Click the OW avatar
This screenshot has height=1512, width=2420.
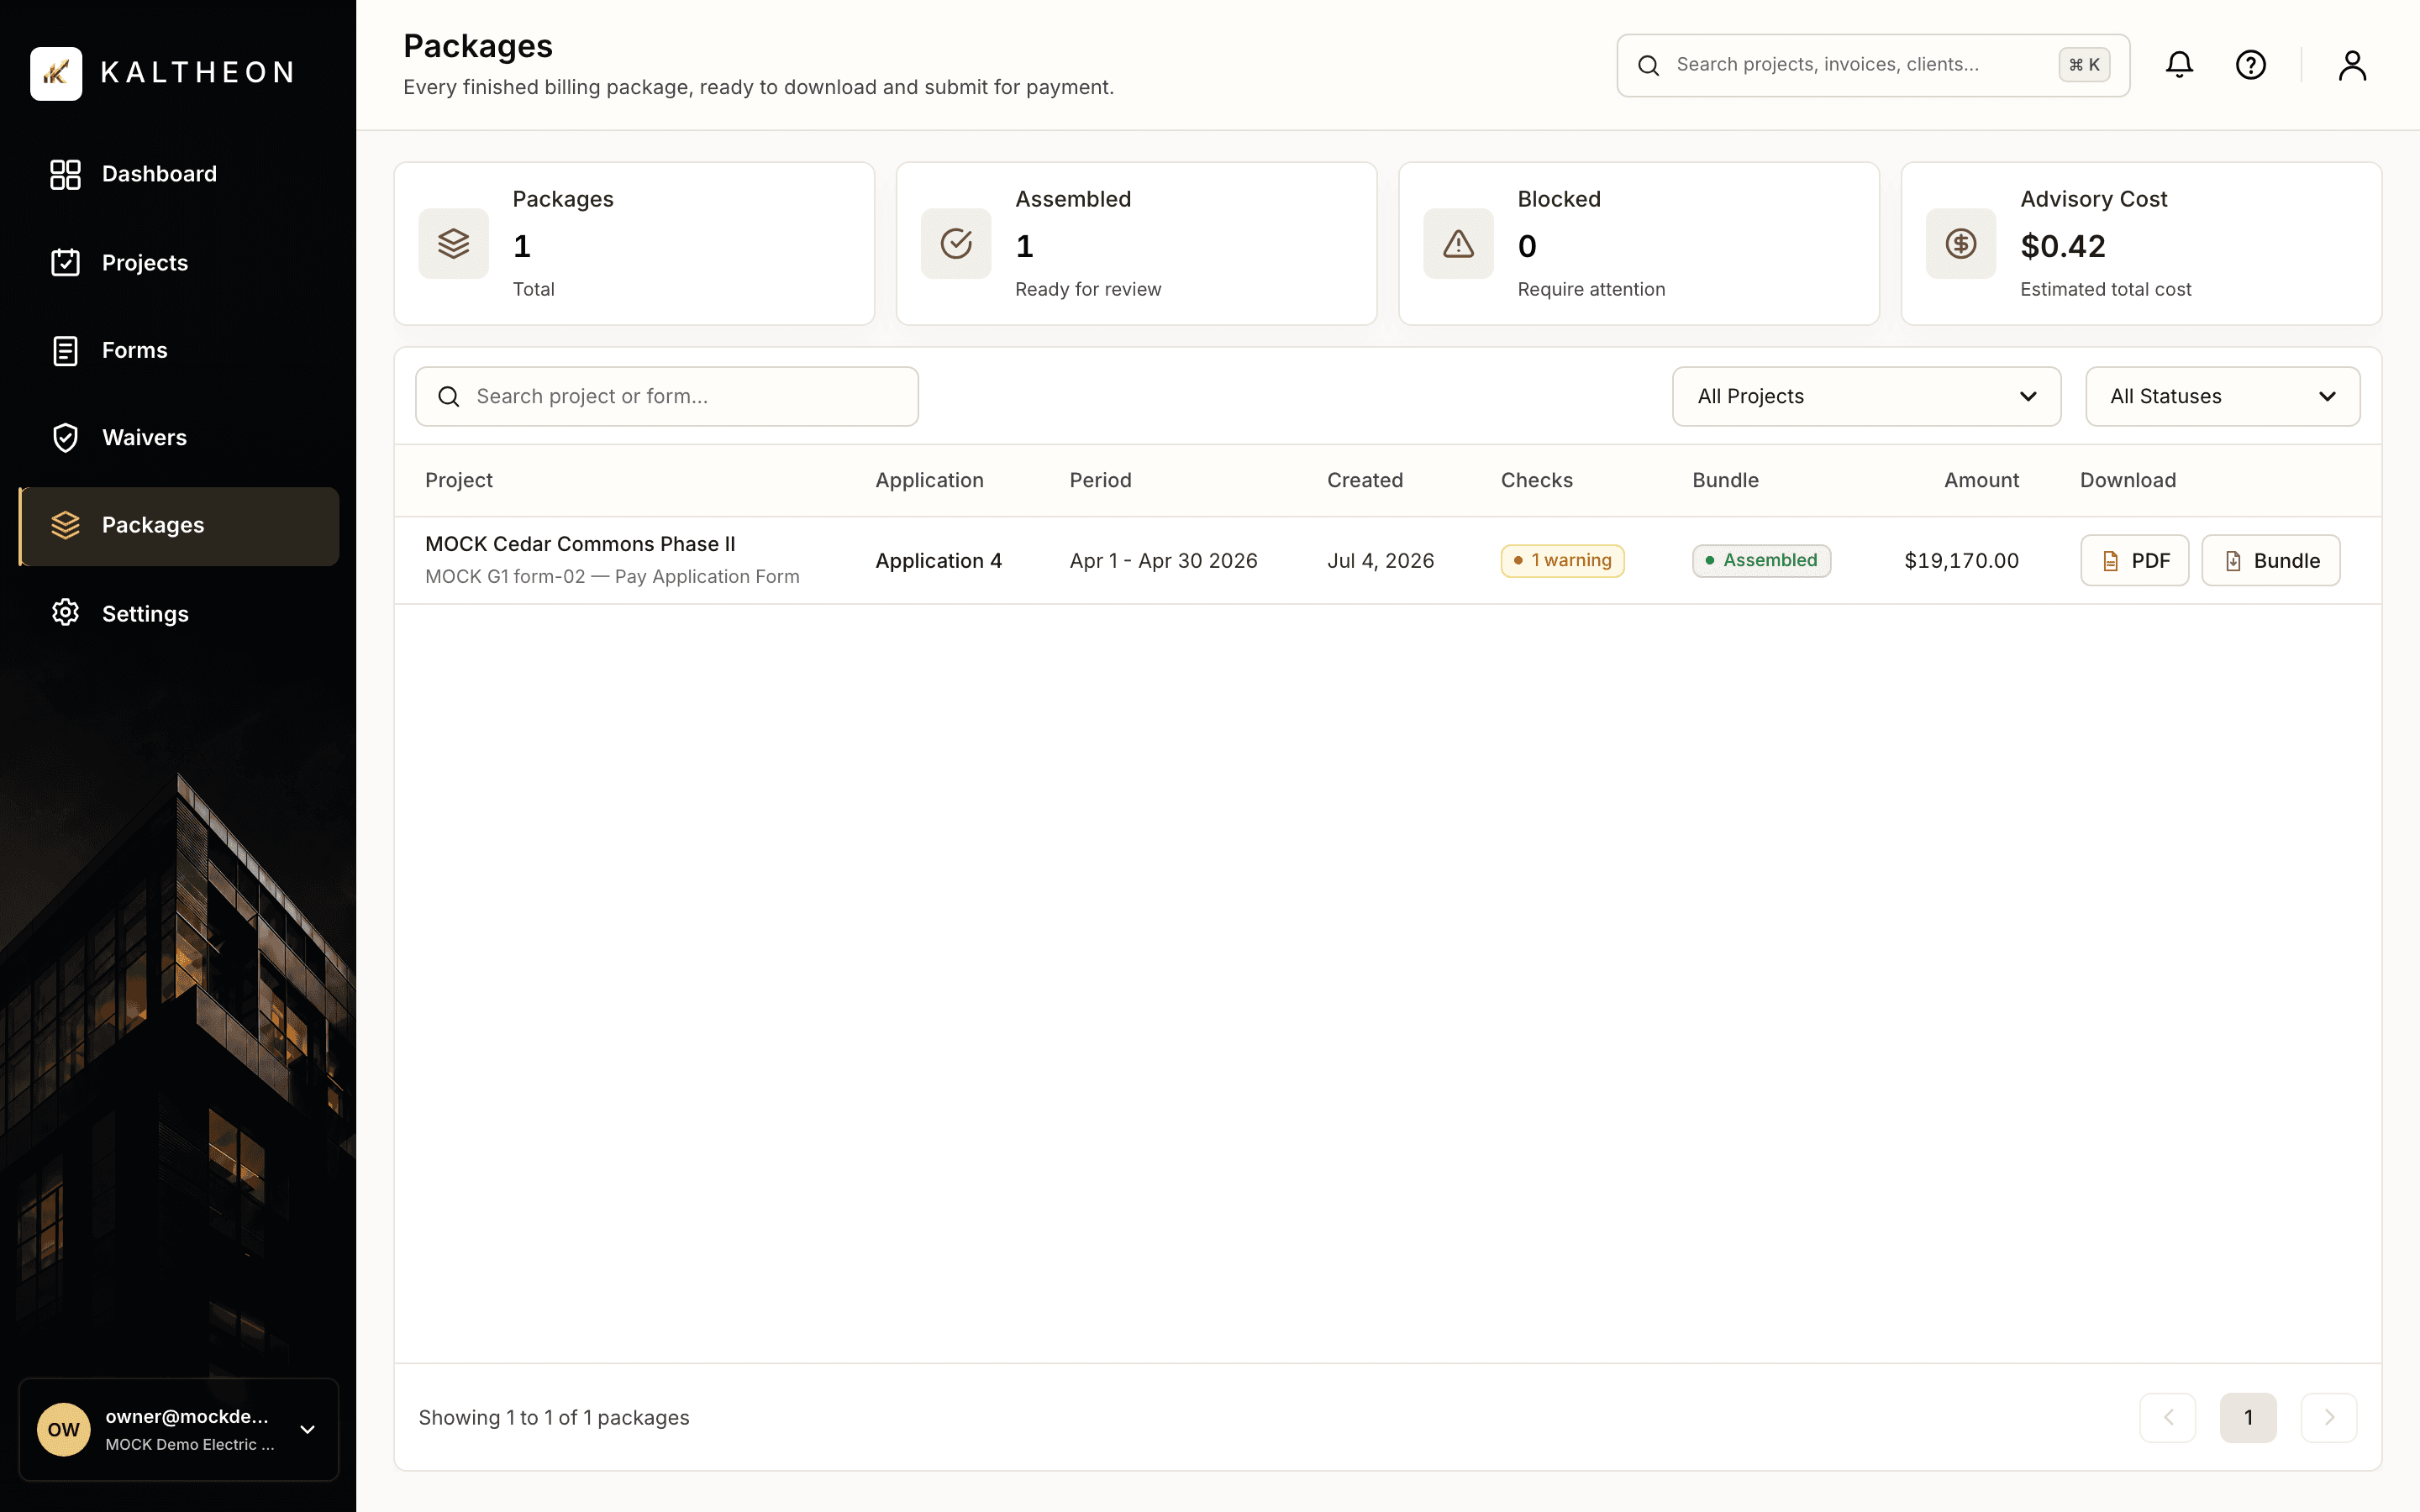(x=64, y=1430)
